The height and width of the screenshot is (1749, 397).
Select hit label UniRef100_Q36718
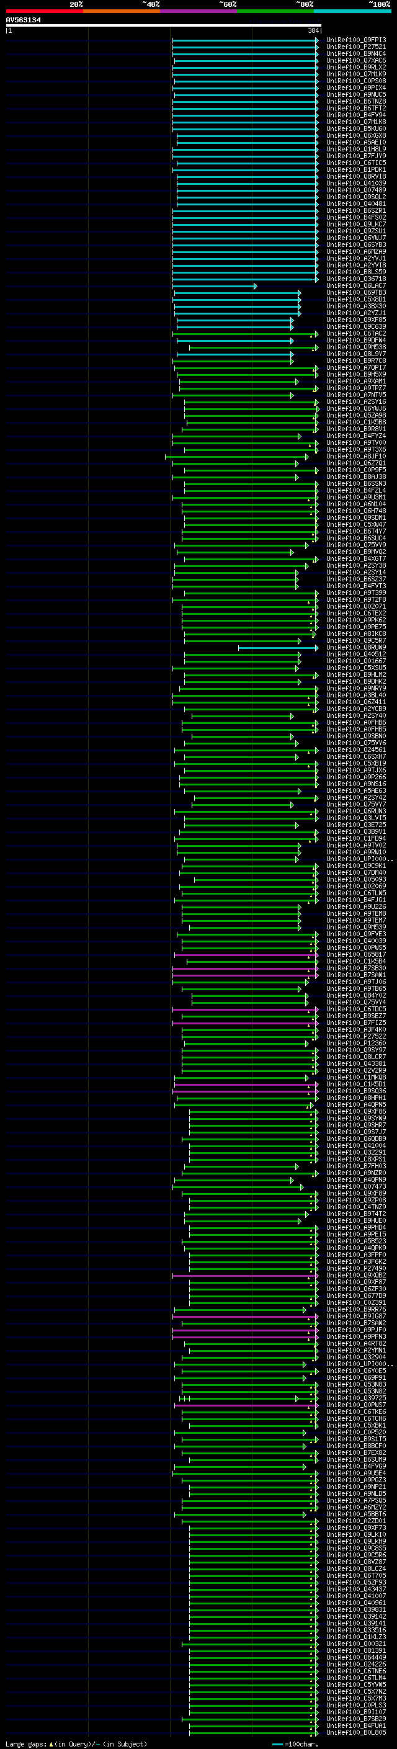coord(356,279)
